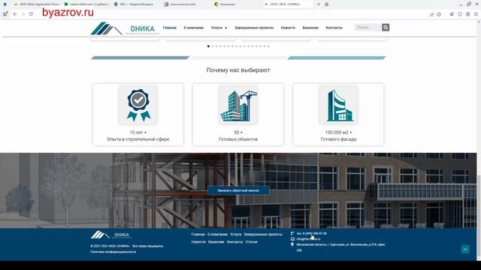This screenshot has width=481, height=270.
Task: Click the shield icon in browser toolbar
Action: 460,14
